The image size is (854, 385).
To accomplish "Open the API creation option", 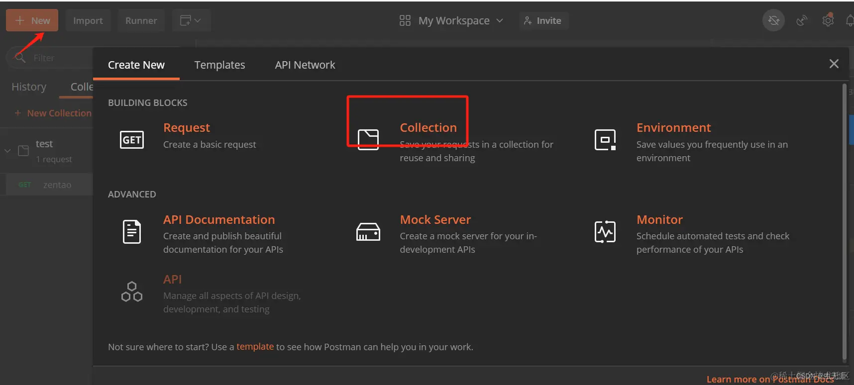I will click(172, 280).
